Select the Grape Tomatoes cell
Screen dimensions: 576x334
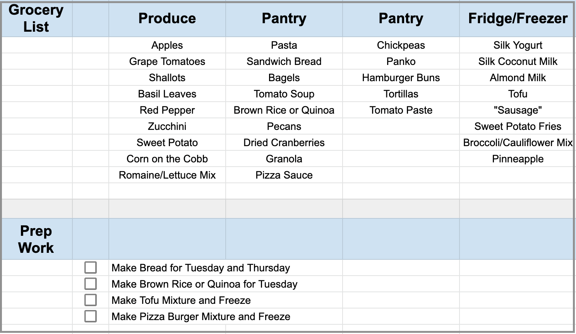[167, 61]
